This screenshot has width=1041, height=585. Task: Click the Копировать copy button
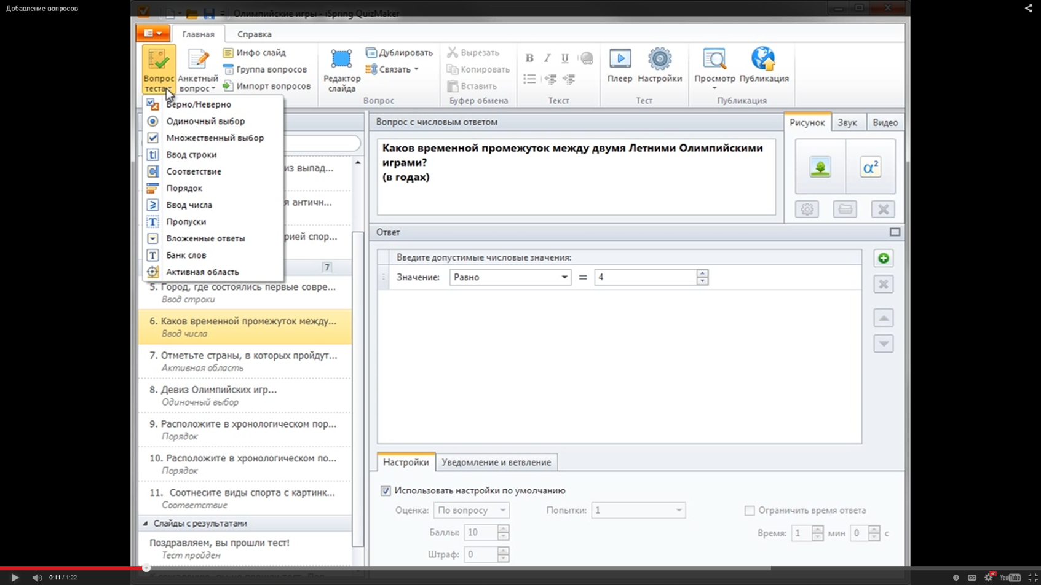478,69
